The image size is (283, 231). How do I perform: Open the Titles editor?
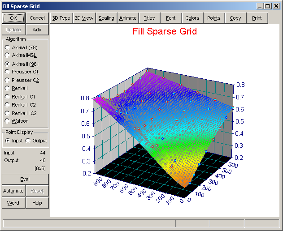pyautogui.click(x=149, y=18)
